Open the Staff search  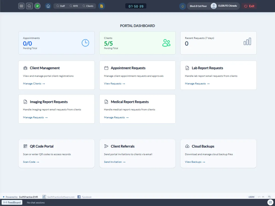tap(61, 6)
